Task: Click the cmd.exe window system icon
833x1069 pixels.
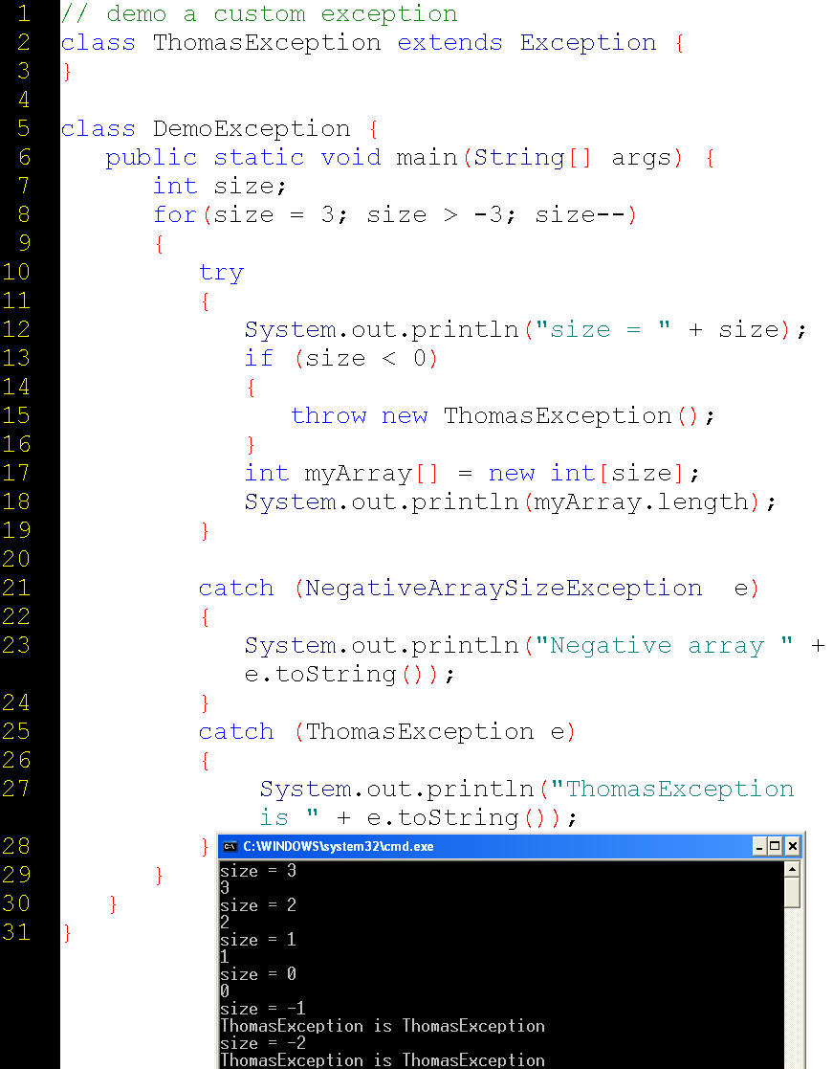Action: click(230, 847)
